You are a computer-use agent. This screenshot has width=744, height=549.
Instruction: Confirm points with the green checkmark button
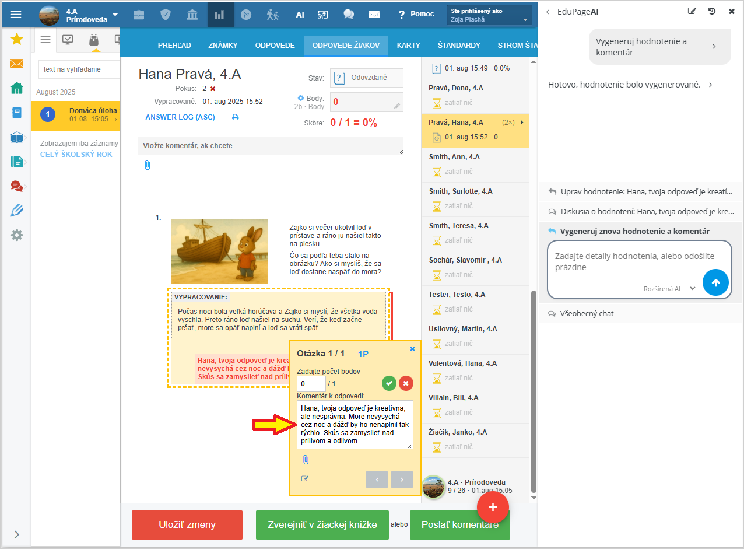[x=389, y=383]
